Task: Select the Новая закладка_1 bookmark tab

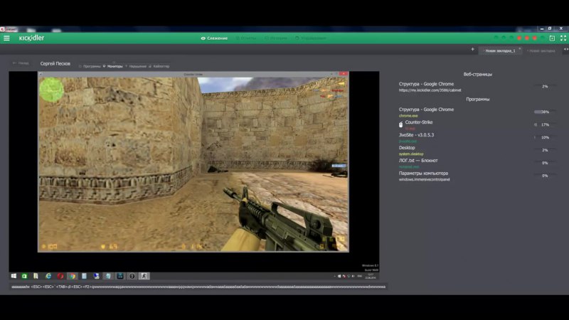Action: (x=500, y=50)
